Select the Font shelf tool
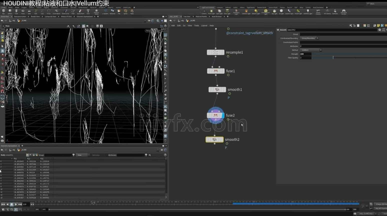 pyautogui.click(x=88, y=11)
